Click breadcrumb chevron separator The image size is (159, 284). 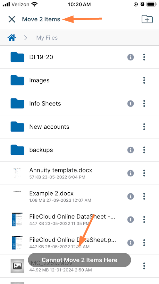(26, 38)
